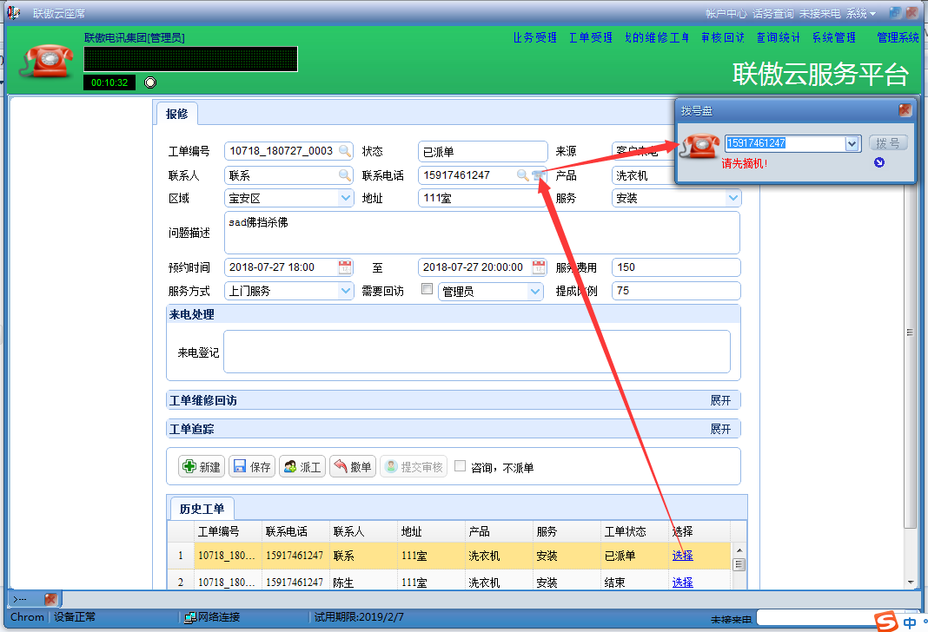Tick the 需要回访 checkbox

click(427, 290)
